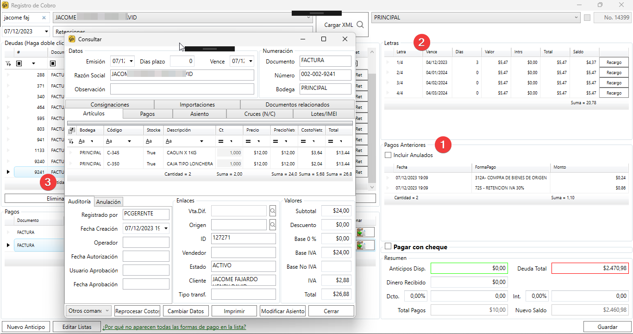Open link about missing formas de pago
Screen dimensions: 633x334
[x=174, y=327]
